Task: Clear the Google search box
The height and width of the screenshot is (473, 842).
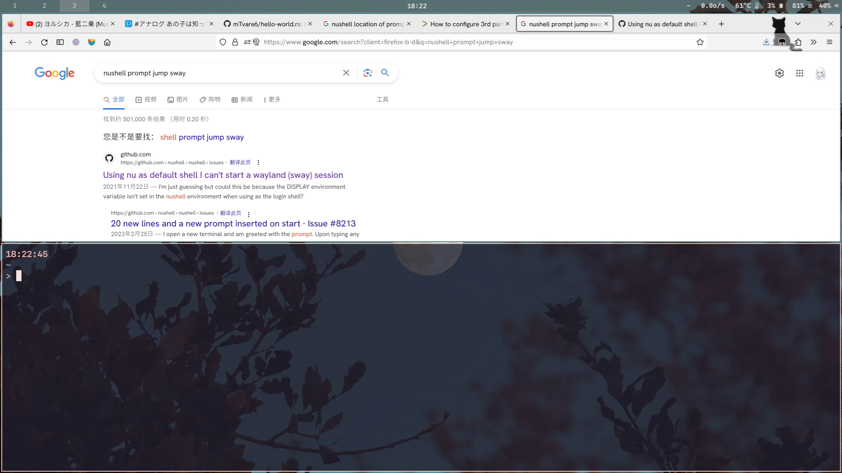Action: [346, 73]
